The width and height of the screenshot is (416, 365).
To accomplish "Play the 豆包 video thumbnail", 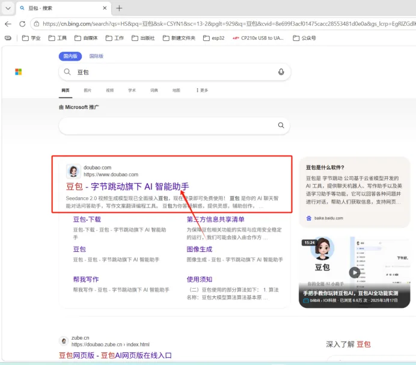I will pyautogui.click(x=355, y=272).
